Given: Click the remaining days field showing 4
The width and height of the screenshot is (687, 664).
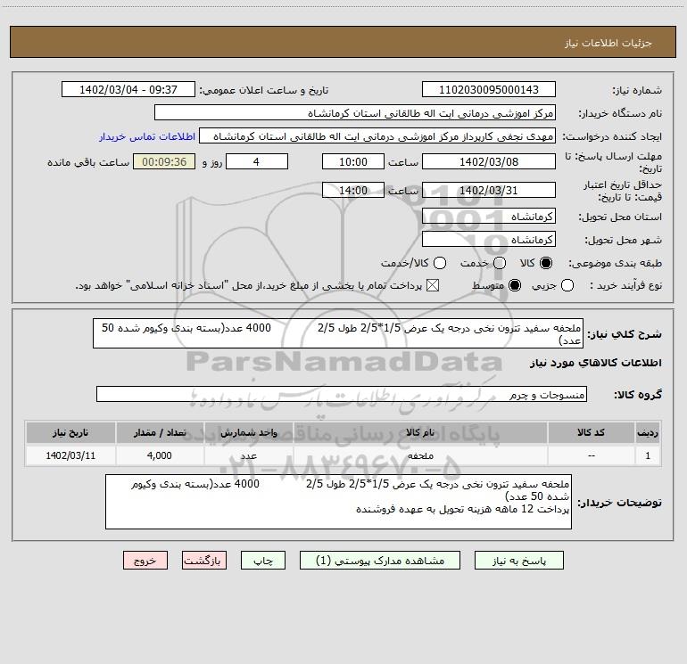Looking at the screenshot, I should click(257, 161).
